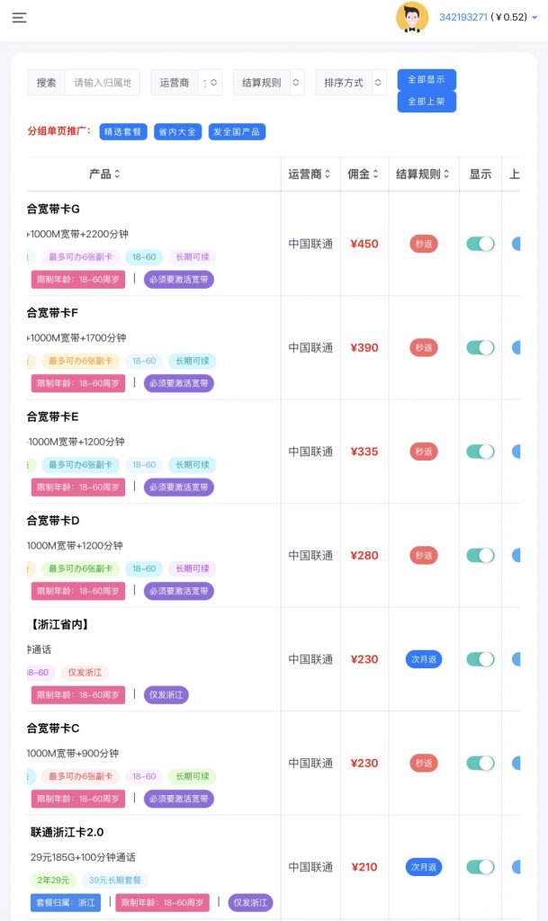Open the hamburger menu icon

click(x=19, y=17)
